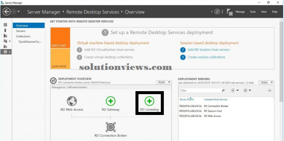Click the Server Manager title bar icon
Image resolution: width=284 pixels, height=141 pixels.
2,3
